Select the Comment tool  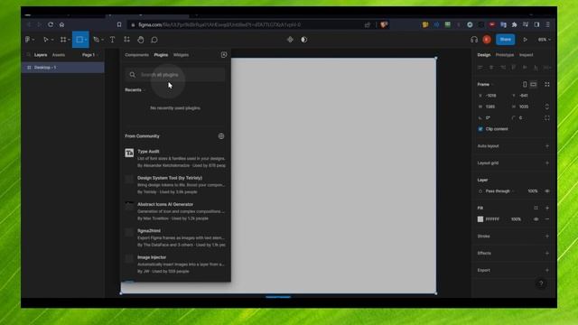tap(154, 40)
